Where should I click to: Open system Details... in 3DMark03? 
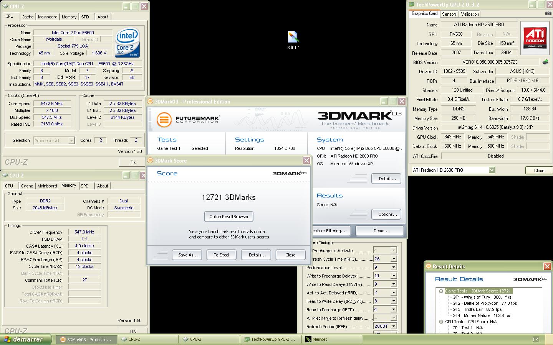pyautogui.click(x=387, y=179)
